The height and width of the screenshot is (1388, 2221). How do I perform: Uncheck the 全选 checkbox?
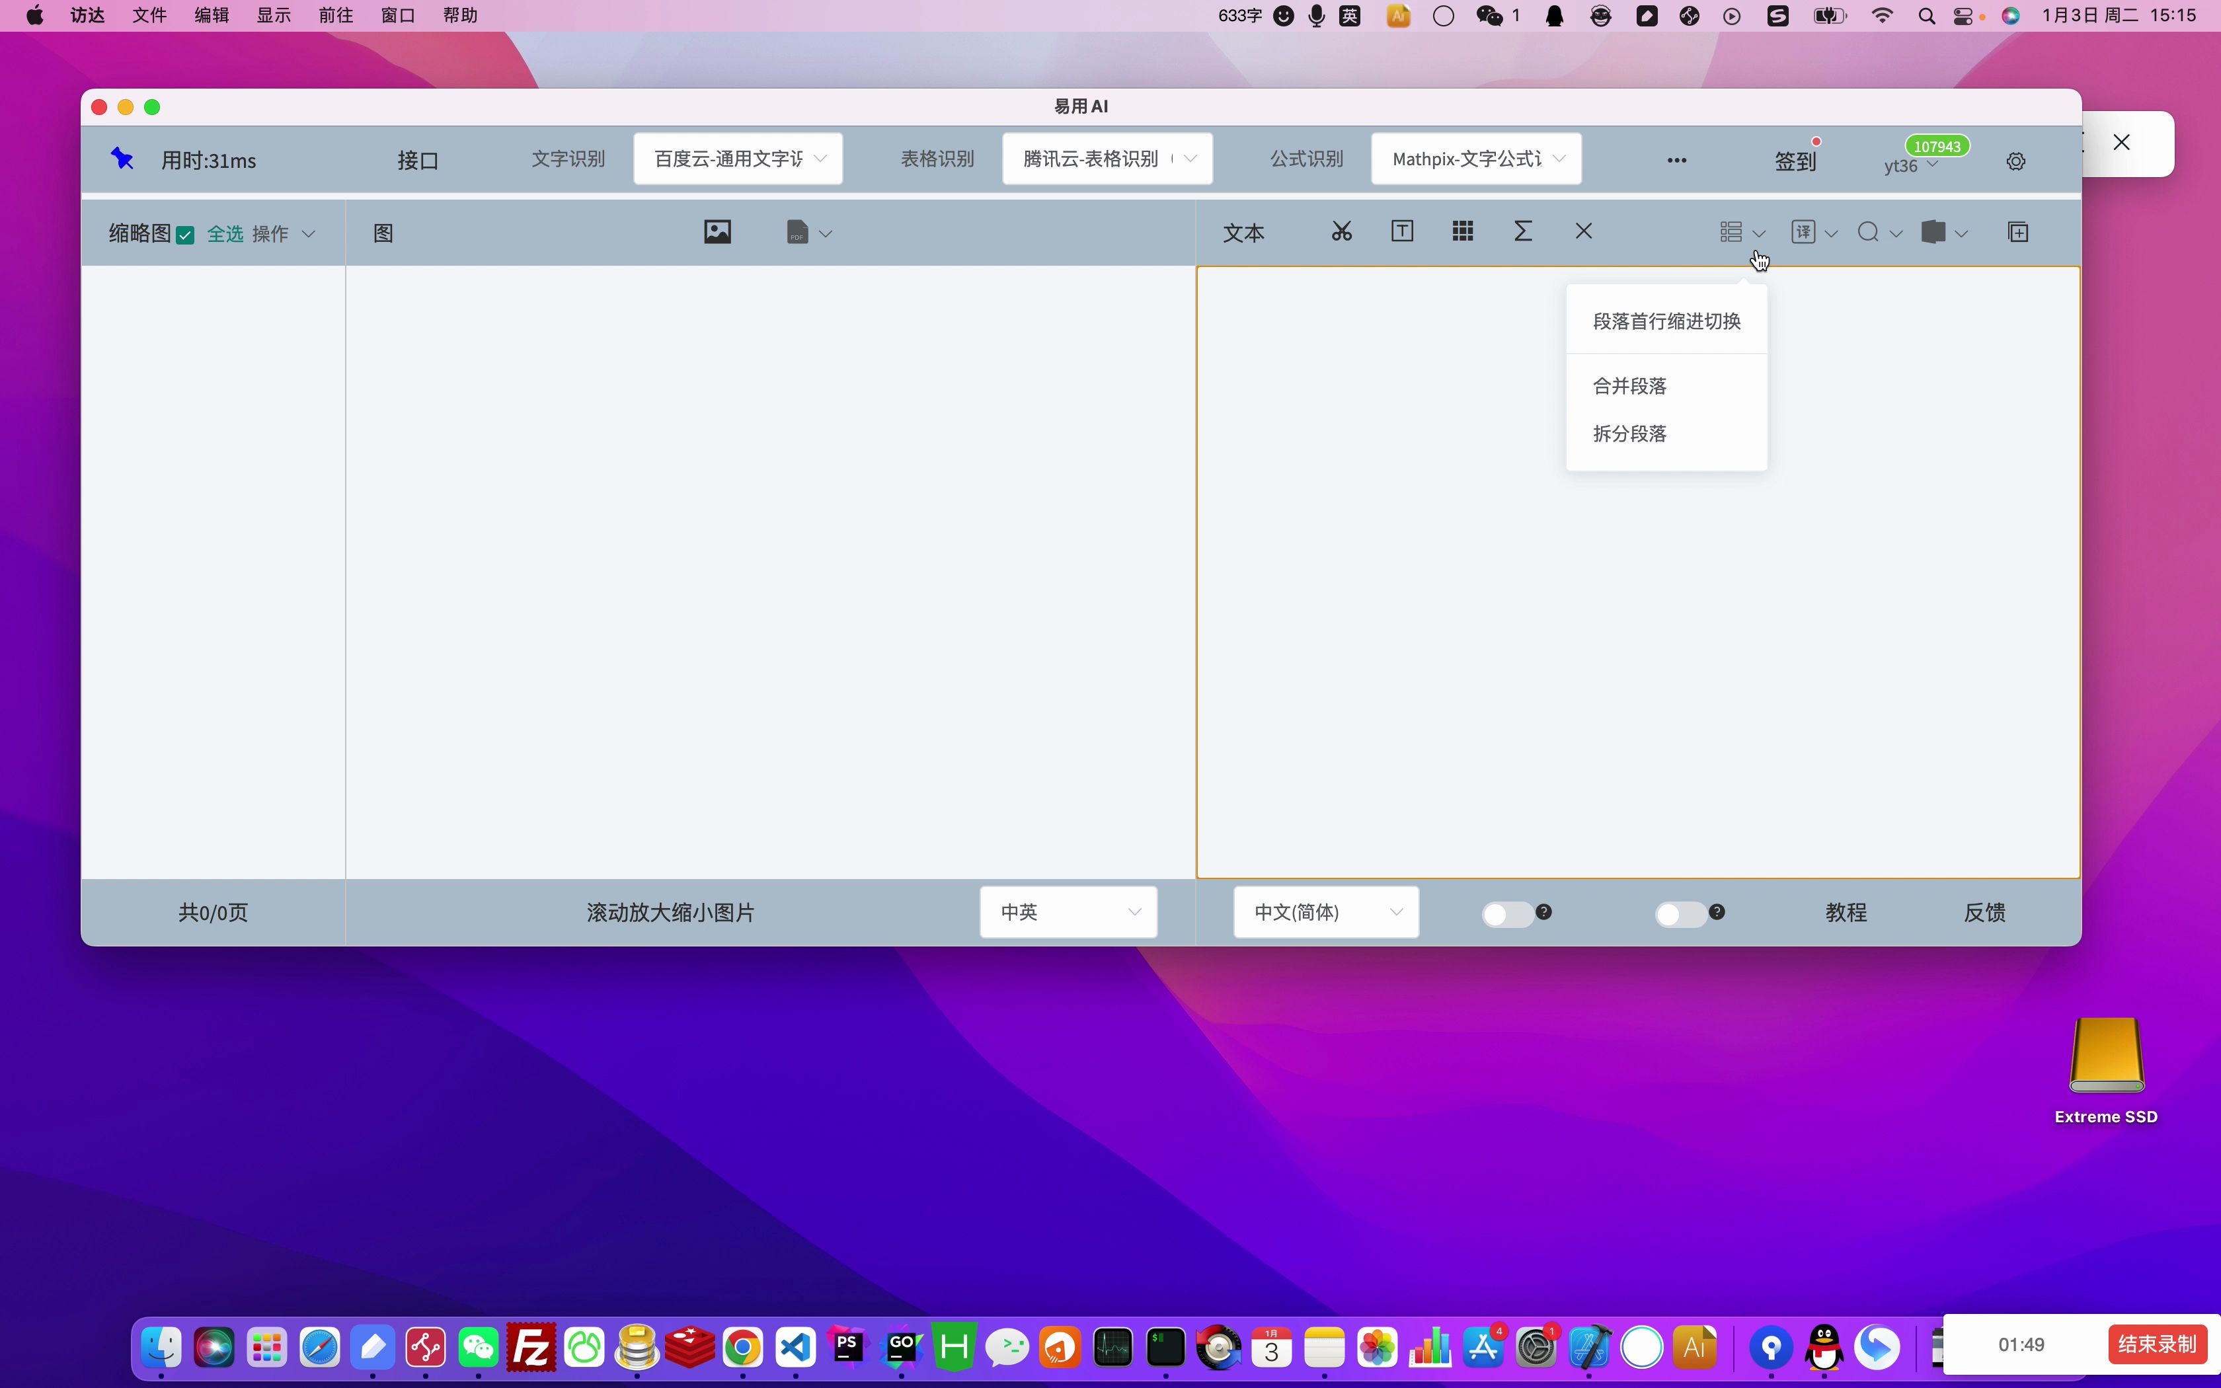[x=185, y=235]
